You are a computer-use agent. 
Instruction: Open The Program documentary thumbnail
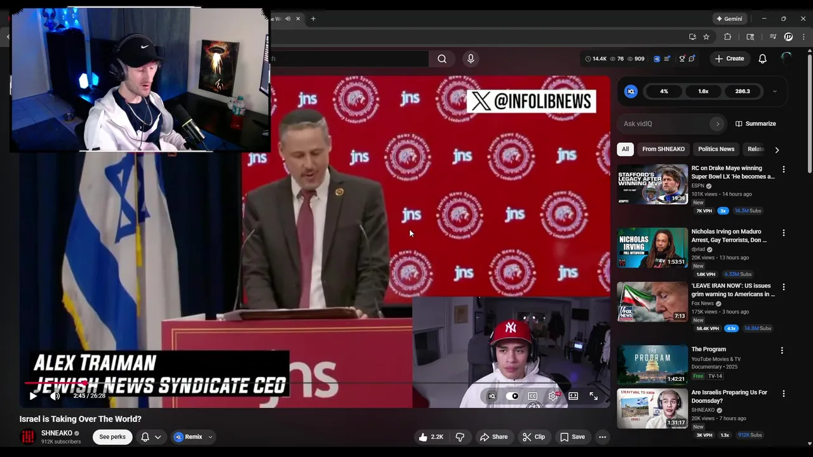point(652,365)
